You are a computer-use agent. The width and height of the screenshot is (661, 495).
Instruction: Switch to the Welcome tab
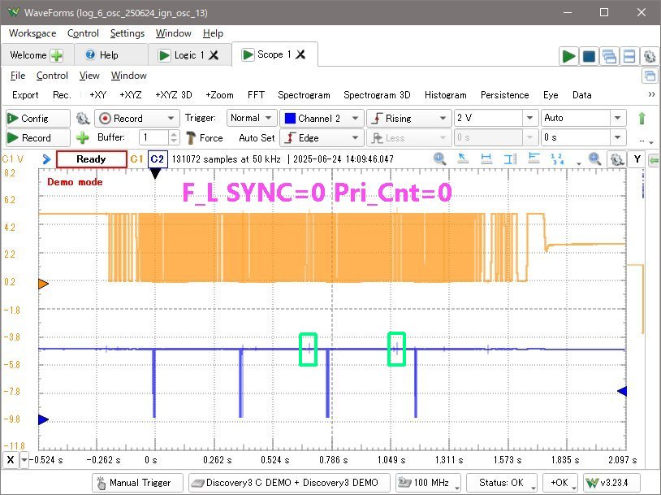coord(37,55)
